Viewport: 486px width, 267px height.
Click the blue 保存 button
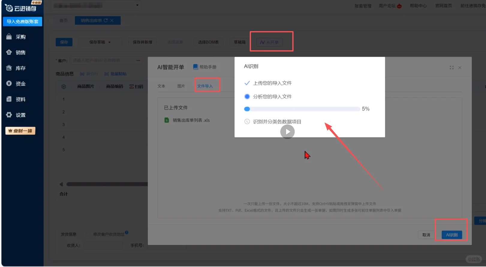coord(64,42)
